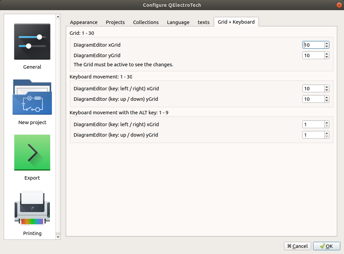Click the Cancel button
Viewport: 344px width, 254px height.
click(298, 246)
